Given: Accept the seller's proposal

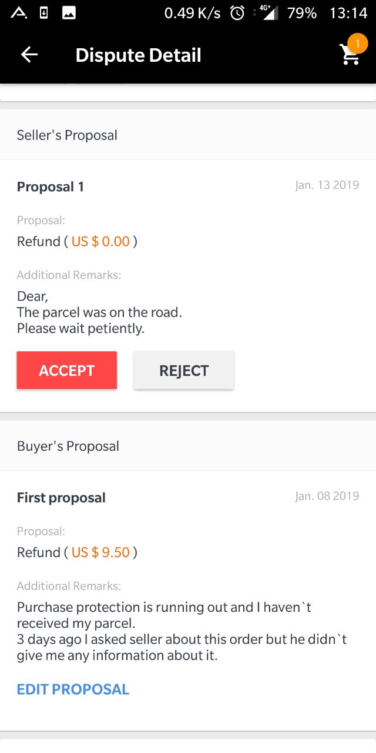Looking at the screenshot, I should tap(67, 370).
